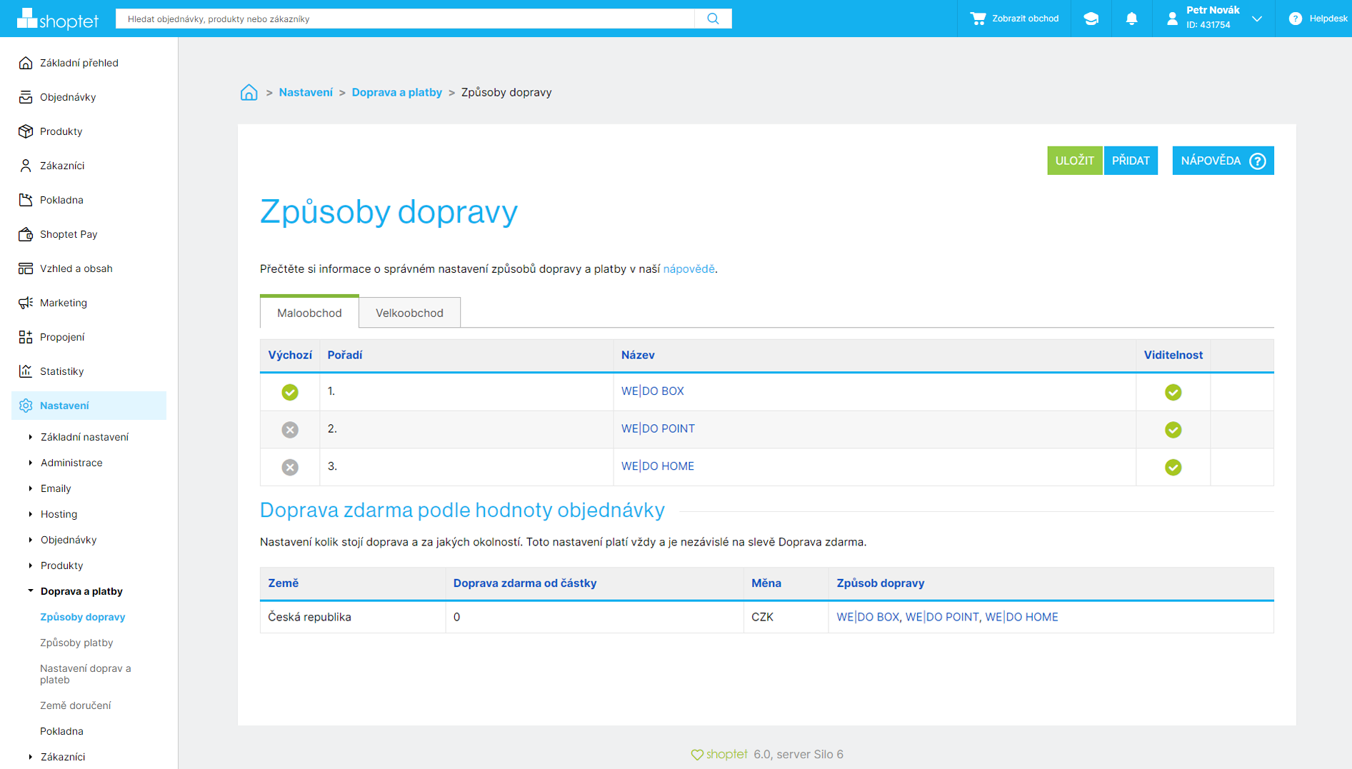Expand Emaily submenu
This screenshot has width=1352, height=769.
click(x=31, y=488)
